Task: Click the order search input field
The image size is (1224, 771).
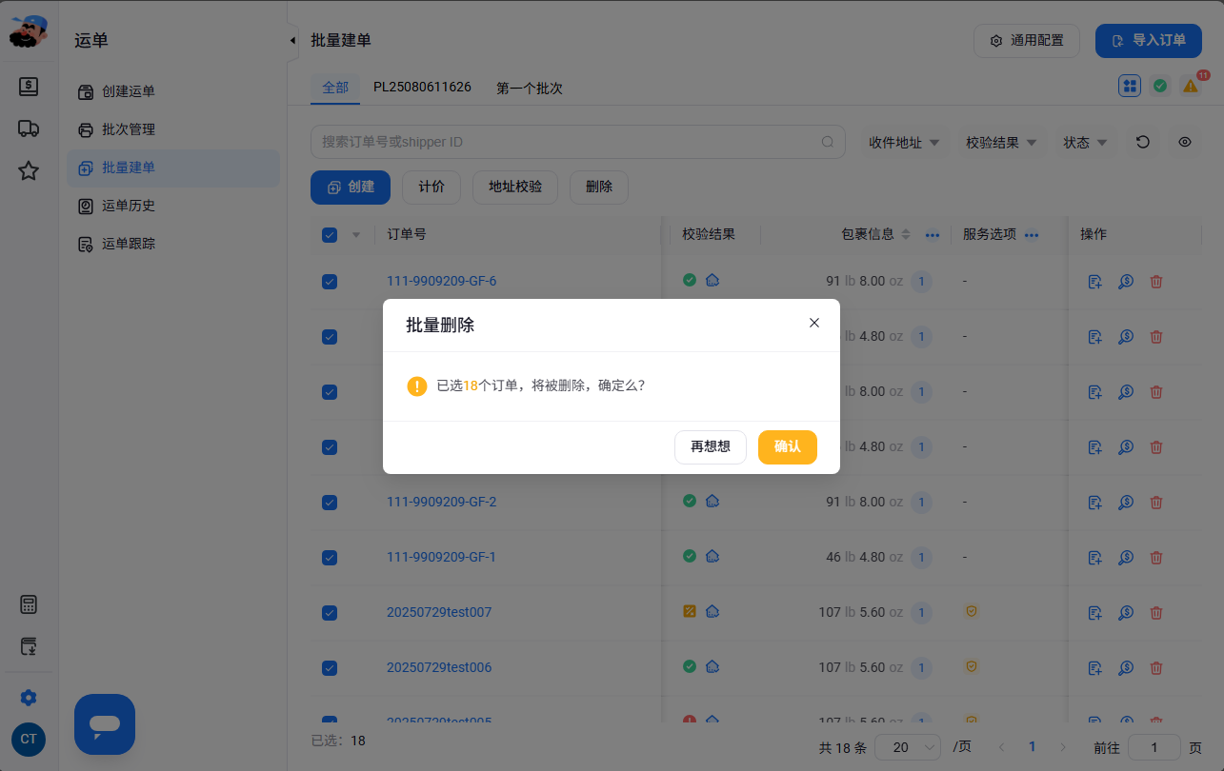Action: pos(578,142)
